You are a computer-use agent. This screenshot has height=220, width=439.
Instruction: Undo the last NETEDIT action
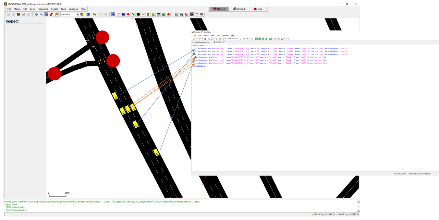point(94,14)
